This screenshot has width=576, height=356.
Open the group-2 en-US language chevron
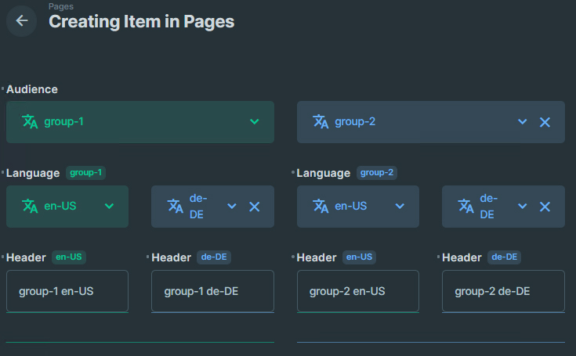[400, 206]
